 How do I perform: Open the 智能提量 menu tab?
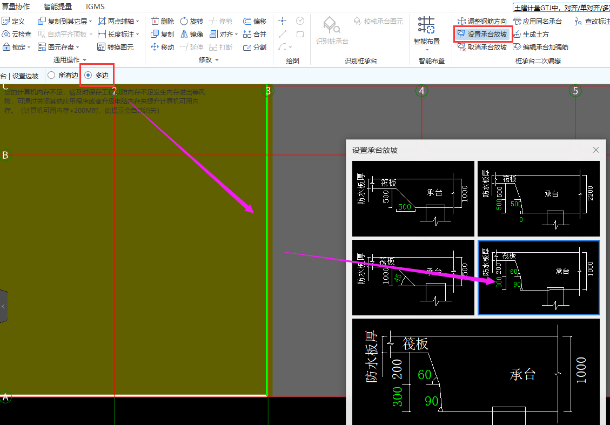tap(58, 6)
